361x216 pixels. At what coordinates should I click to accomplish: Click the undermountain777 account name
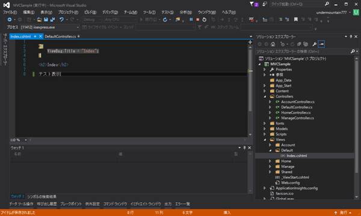pos(332,13)
